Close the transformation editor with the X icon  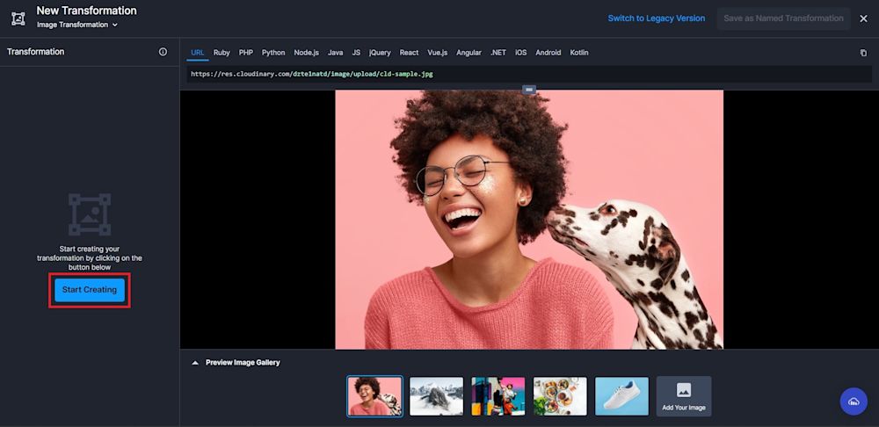coord(863,18)
